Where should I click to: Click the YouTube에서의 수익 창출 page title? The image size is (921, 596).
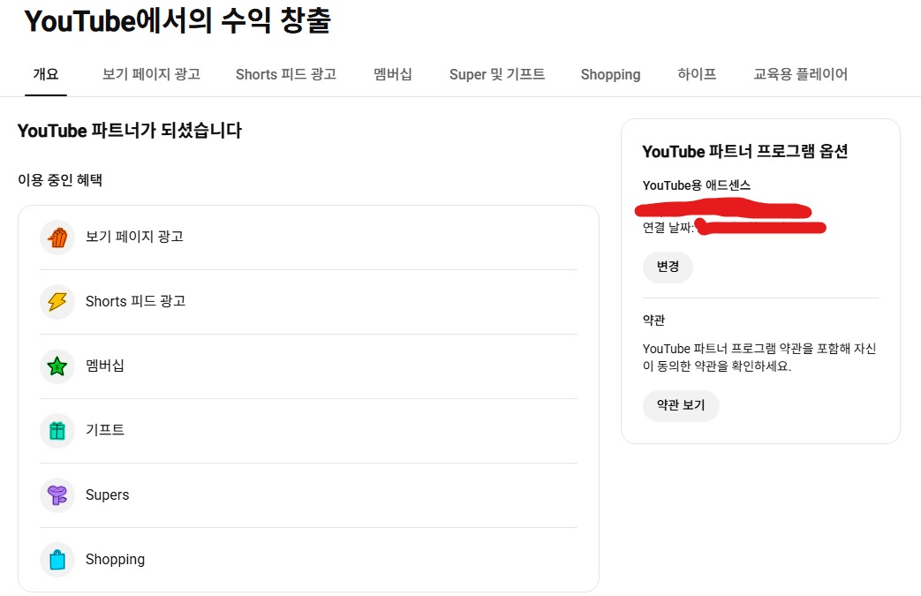point(177,22)
